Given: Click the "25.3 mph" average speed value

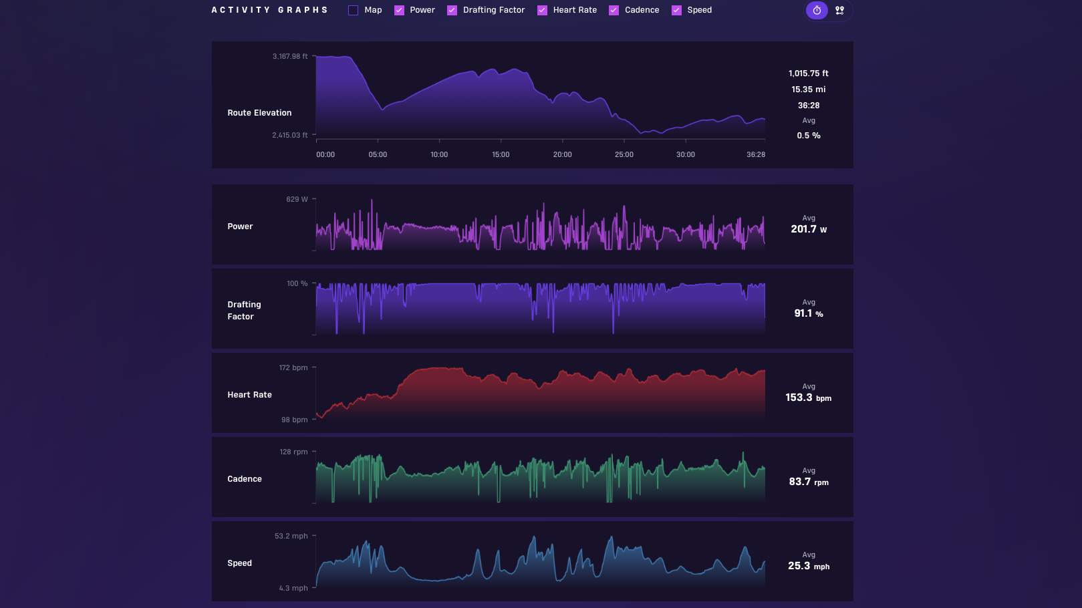Looking at the screenshot, I should [x=809, y=566].
